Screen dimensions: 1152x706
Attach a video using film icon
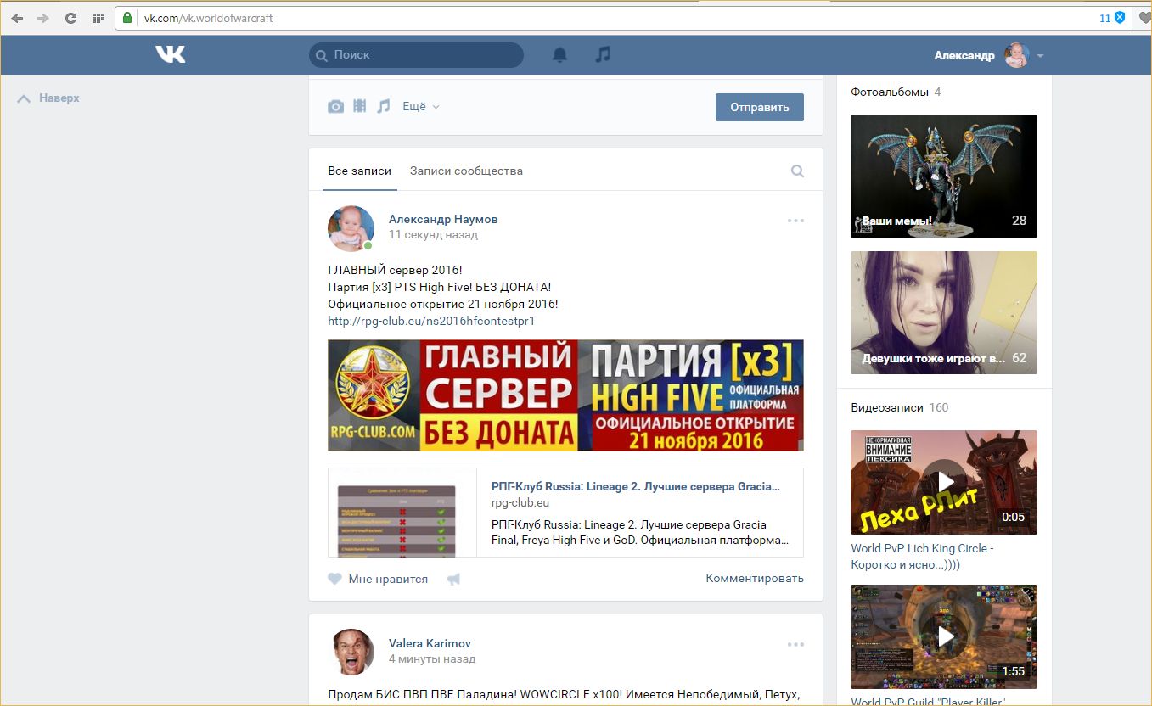[360, 107]
